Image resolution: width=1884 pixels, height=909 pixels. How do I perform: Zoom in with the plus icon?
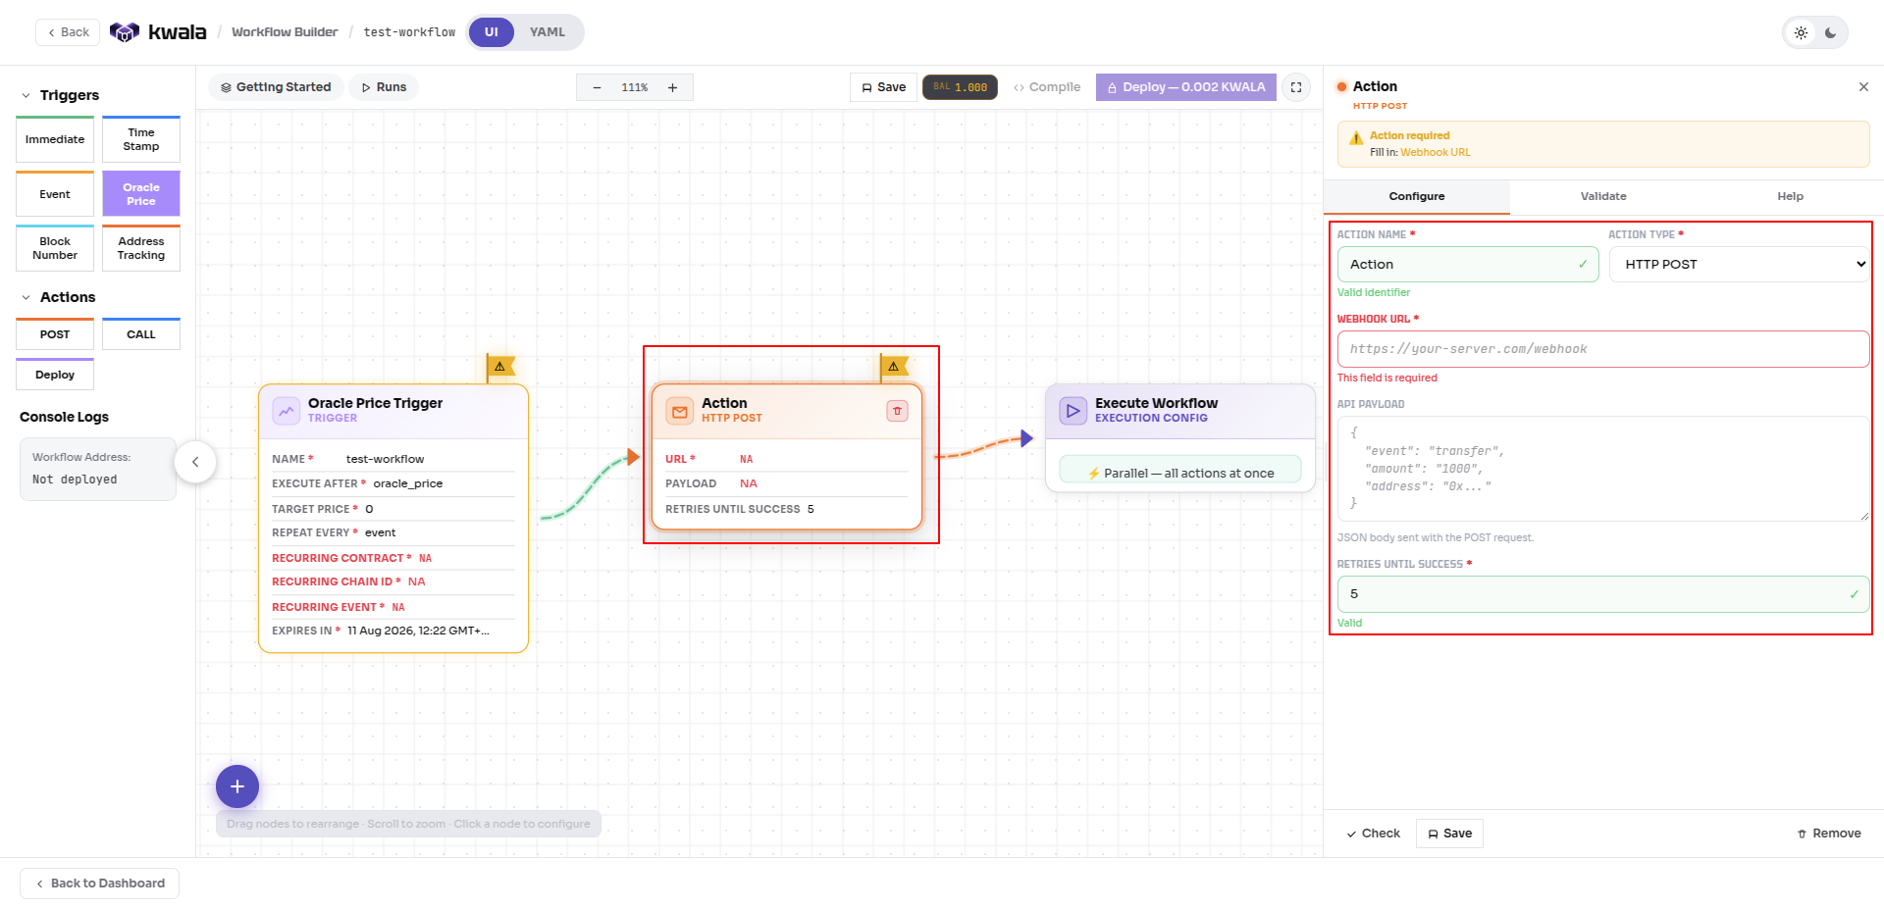[x=672, y=87]
